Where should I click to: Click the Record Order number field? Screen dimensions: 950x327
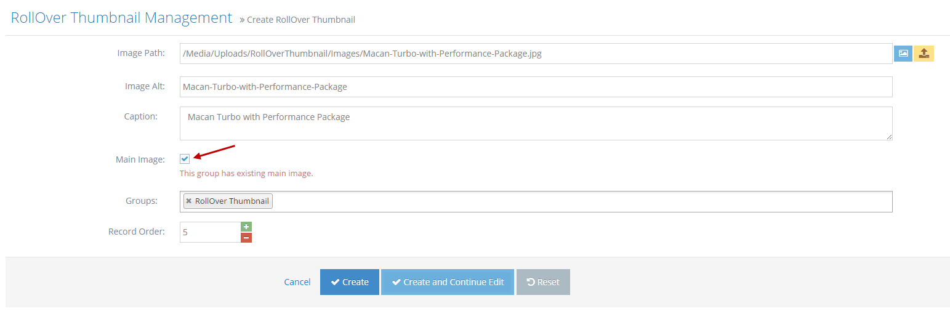pyautogui.click(x=209, y=232)
